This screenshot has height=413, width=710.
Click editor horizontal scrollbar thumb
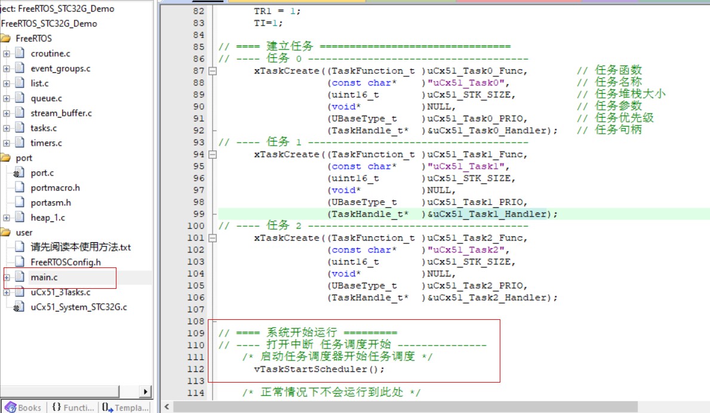pyautogui.click(x=405, y=406)
